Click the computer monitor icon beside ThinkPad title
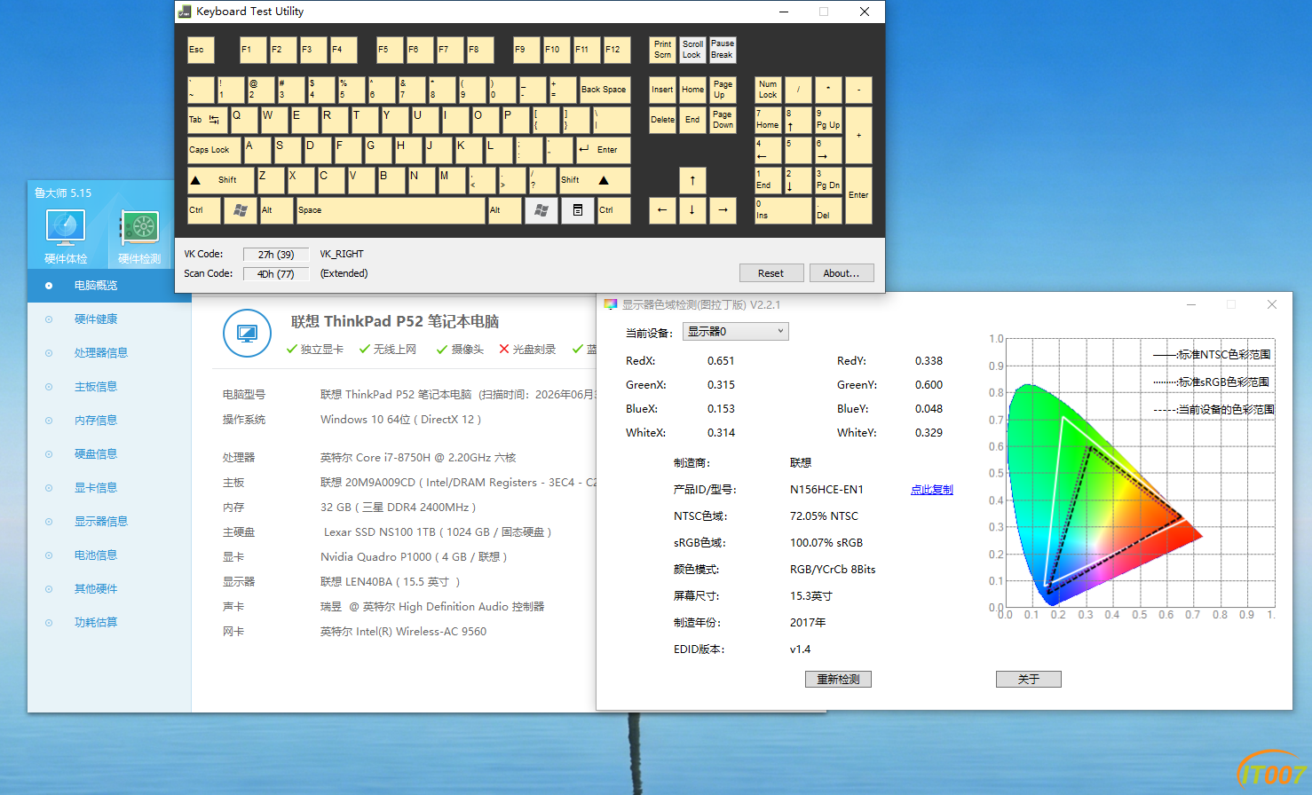The height and width of the screenshot is (795, 1312). click(247, 334)
